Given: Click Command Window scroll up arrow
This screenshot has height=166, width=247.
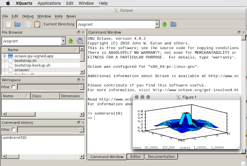Looking at the screenshot, I should tap(244, 38).
